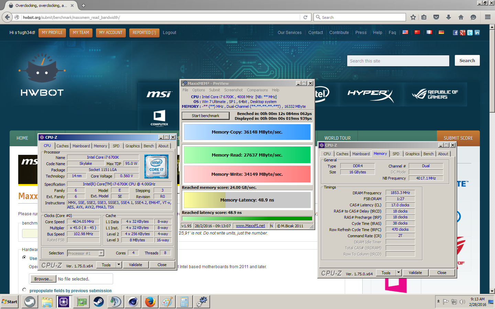Reload the page with the refresh icon

pos(305,17)
